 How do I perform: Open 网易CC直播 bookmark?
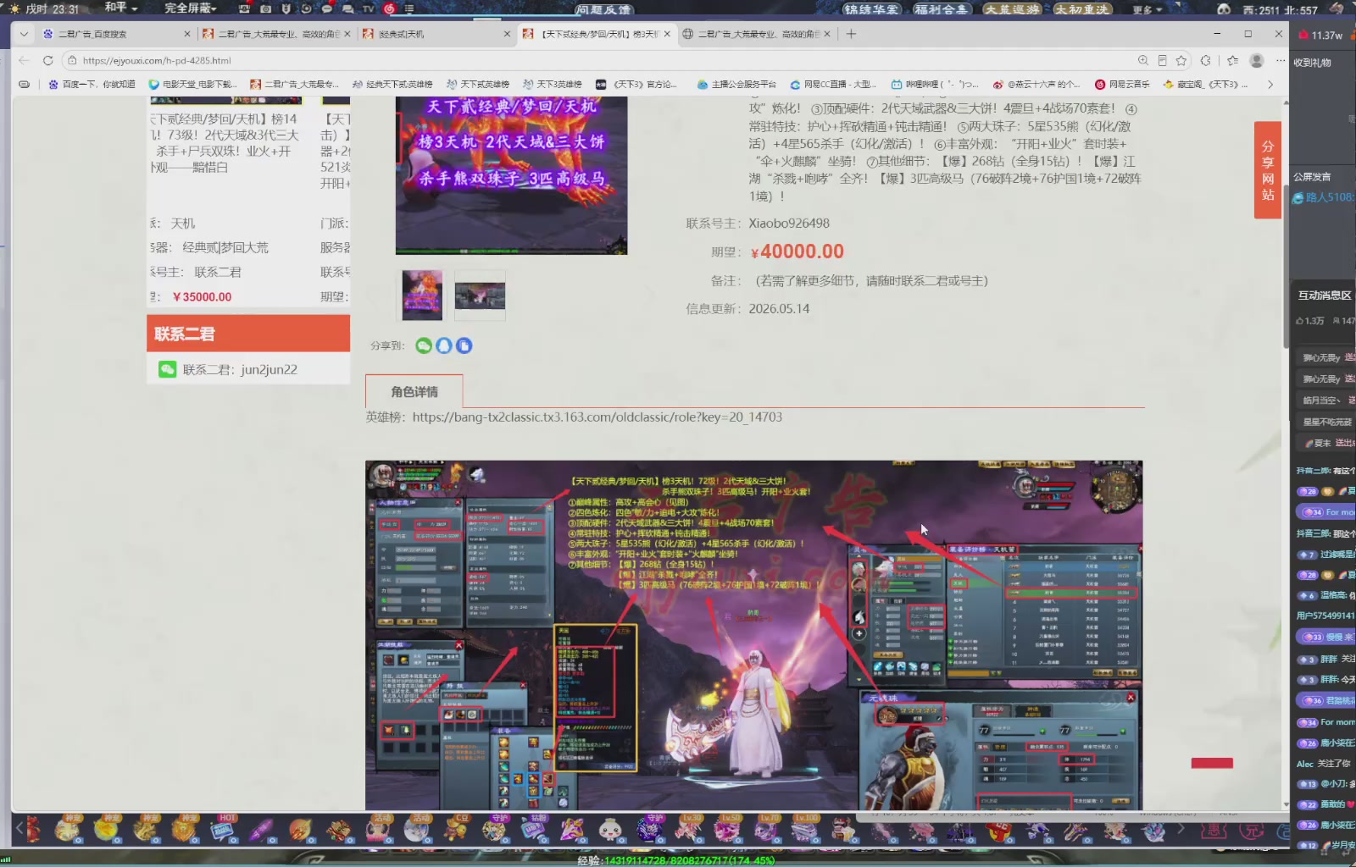[832, 84]
